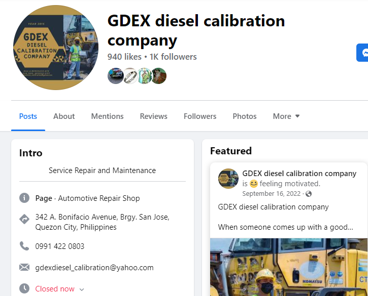Click the page info circle icon

pos(24,198)
